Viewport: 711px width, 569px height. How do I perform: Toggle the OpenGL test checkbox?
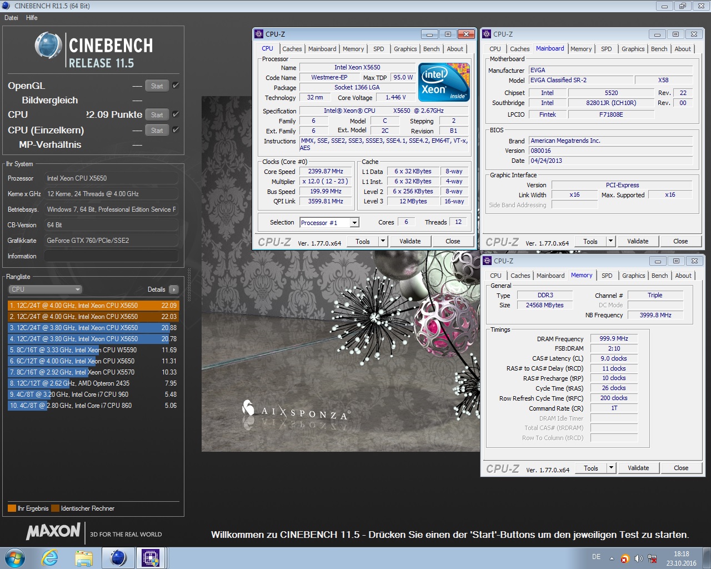click(176, 86)
